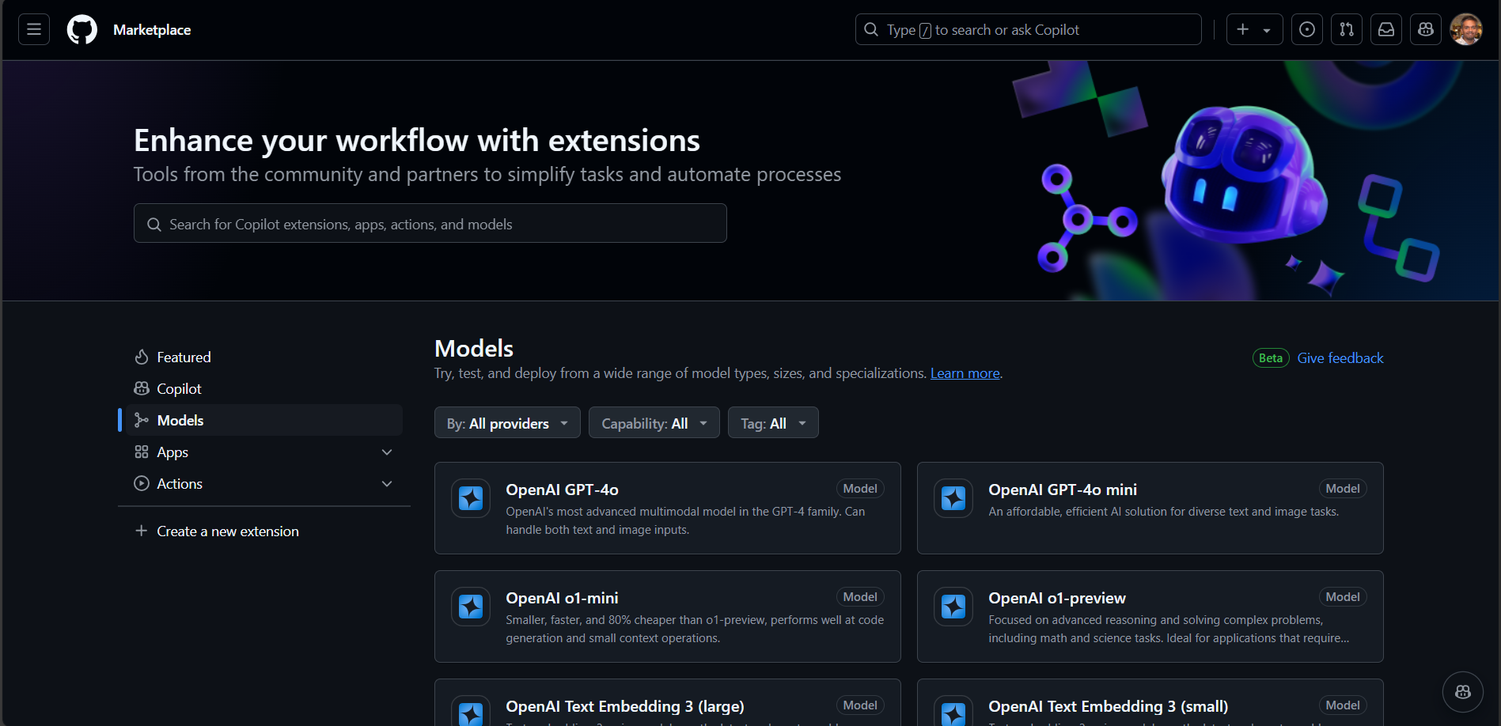Screen dimensions: 1501x726
Task: Click the flame icon next to Featured
Action: (142, 357)
